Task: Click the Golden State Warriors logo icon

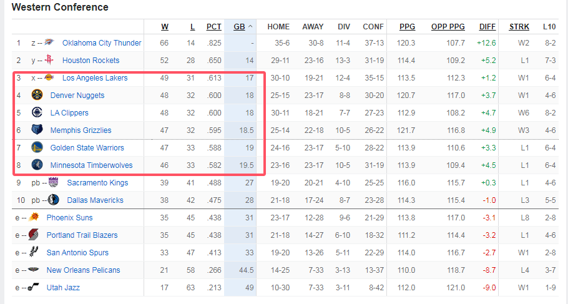Action: 37,147
